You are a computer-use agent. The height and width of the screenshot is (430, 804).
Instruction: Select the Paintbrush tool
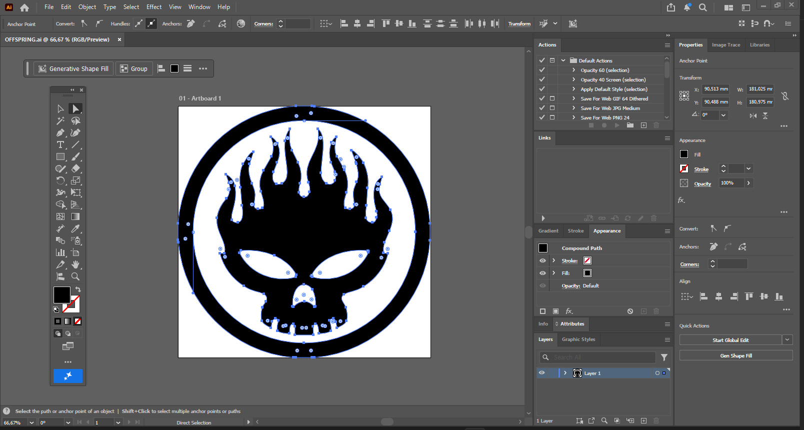[x=75, y=156]
